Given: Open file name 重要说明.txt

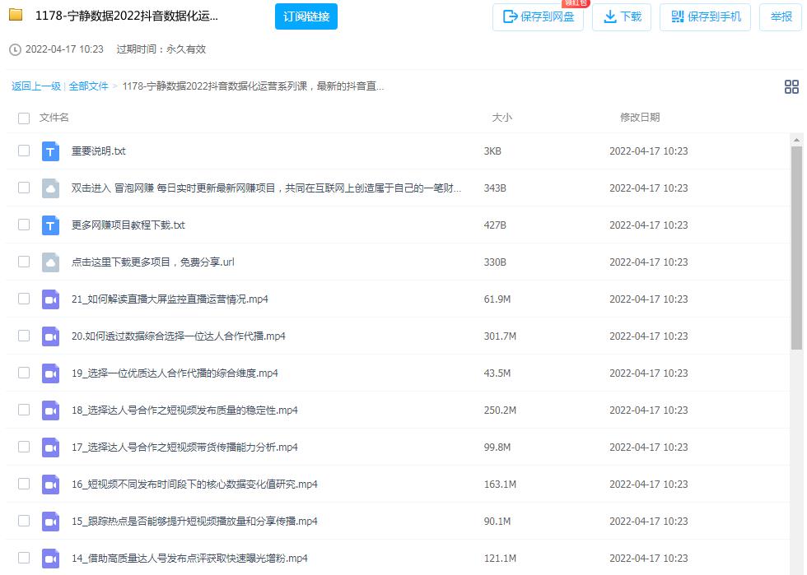Looking at the screenshot, I should [98, 151].
